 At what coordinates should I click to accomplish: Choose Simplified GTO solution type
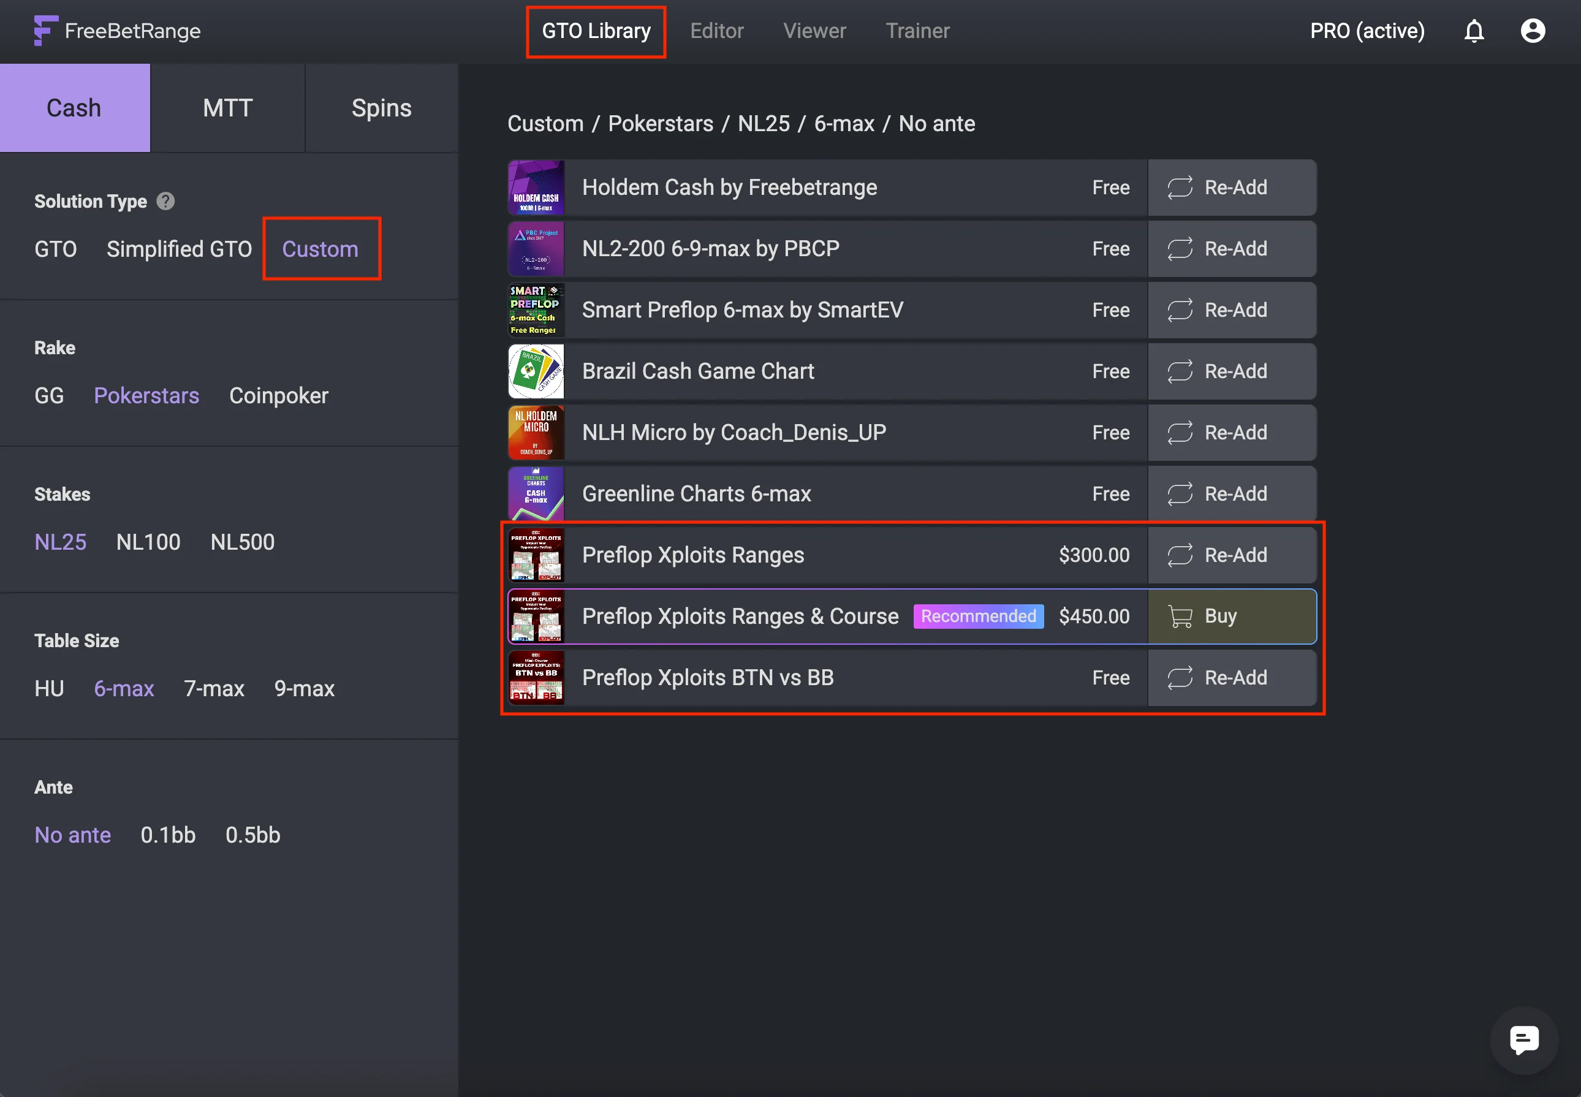[180, 249]
